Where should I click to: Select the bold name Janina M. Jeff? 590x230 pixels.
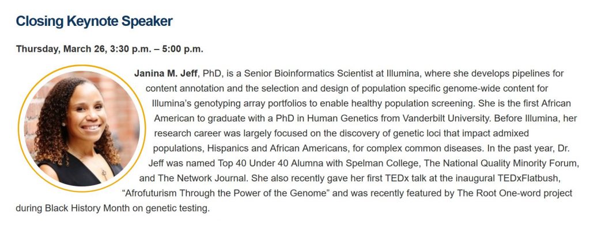(165, 73)
